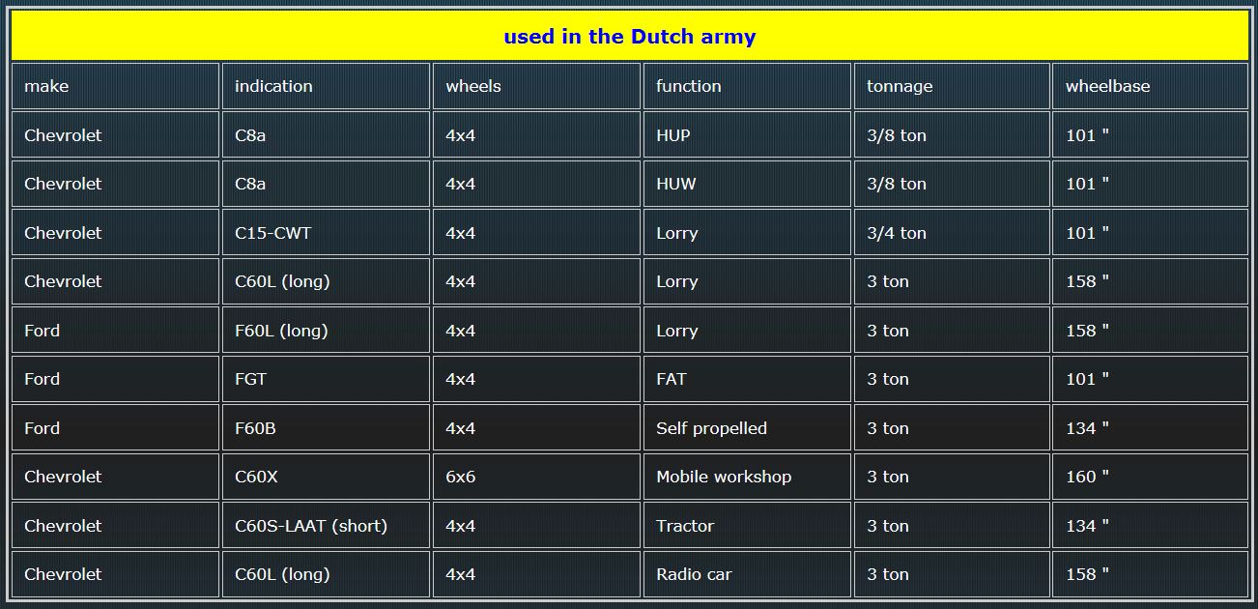
Task: Click the 'used in the Dutch army' title
Action: tap(629, 37)
